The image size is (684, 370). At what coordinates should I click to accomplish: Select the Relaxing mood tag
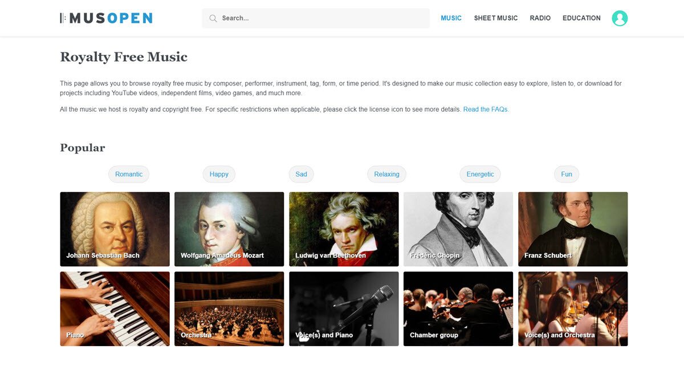386,174
